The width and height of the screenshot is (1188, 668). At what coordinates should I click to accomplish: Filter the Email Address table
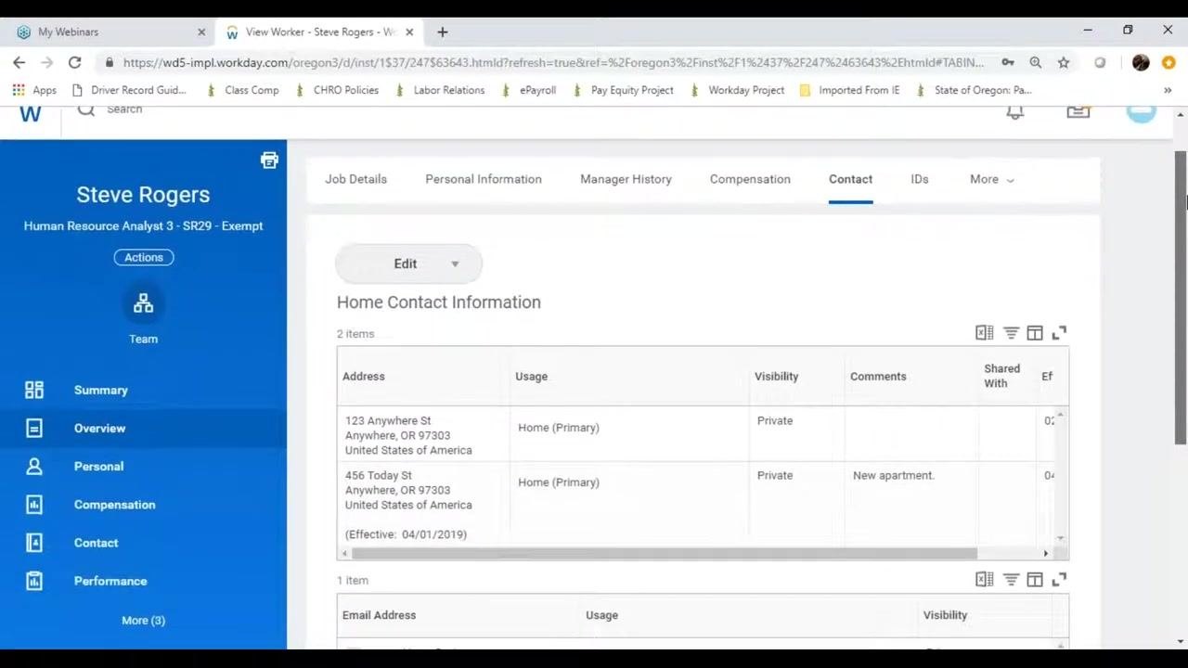1011,579
